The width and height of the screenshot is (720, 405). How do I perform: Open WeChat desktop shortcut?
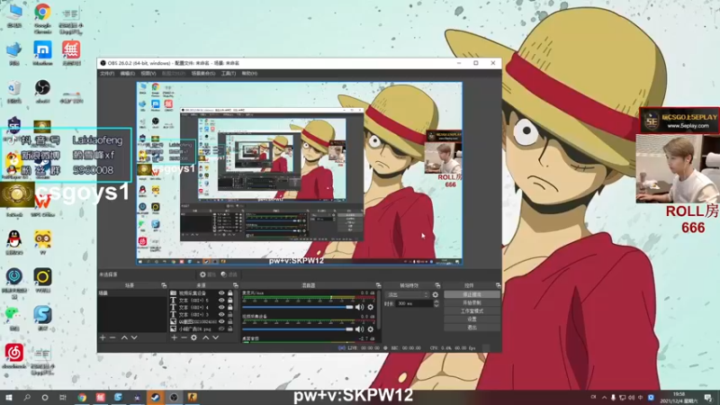tap(14, 318)
